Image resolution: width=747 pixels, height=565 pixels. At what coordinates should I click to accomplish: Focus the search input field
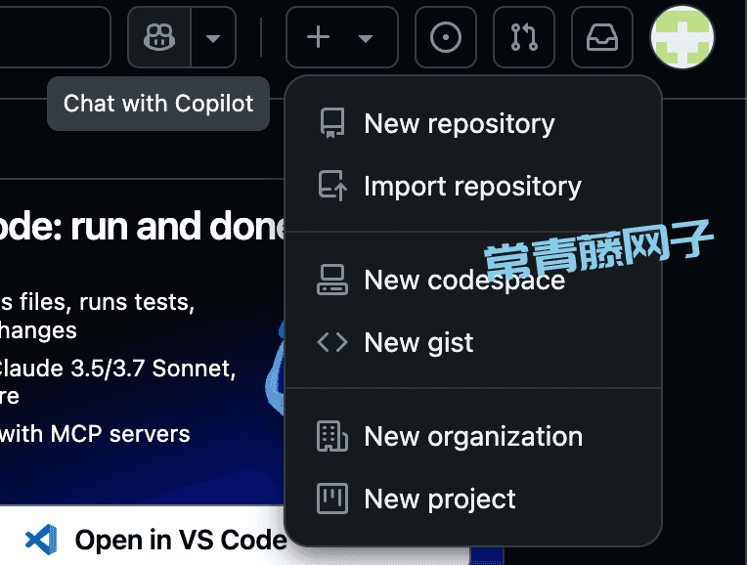55,37
